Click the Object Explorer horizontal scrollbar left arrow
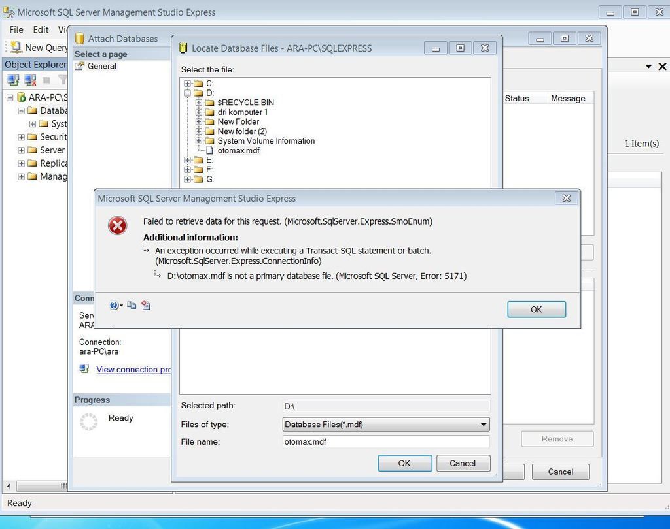 9,486
